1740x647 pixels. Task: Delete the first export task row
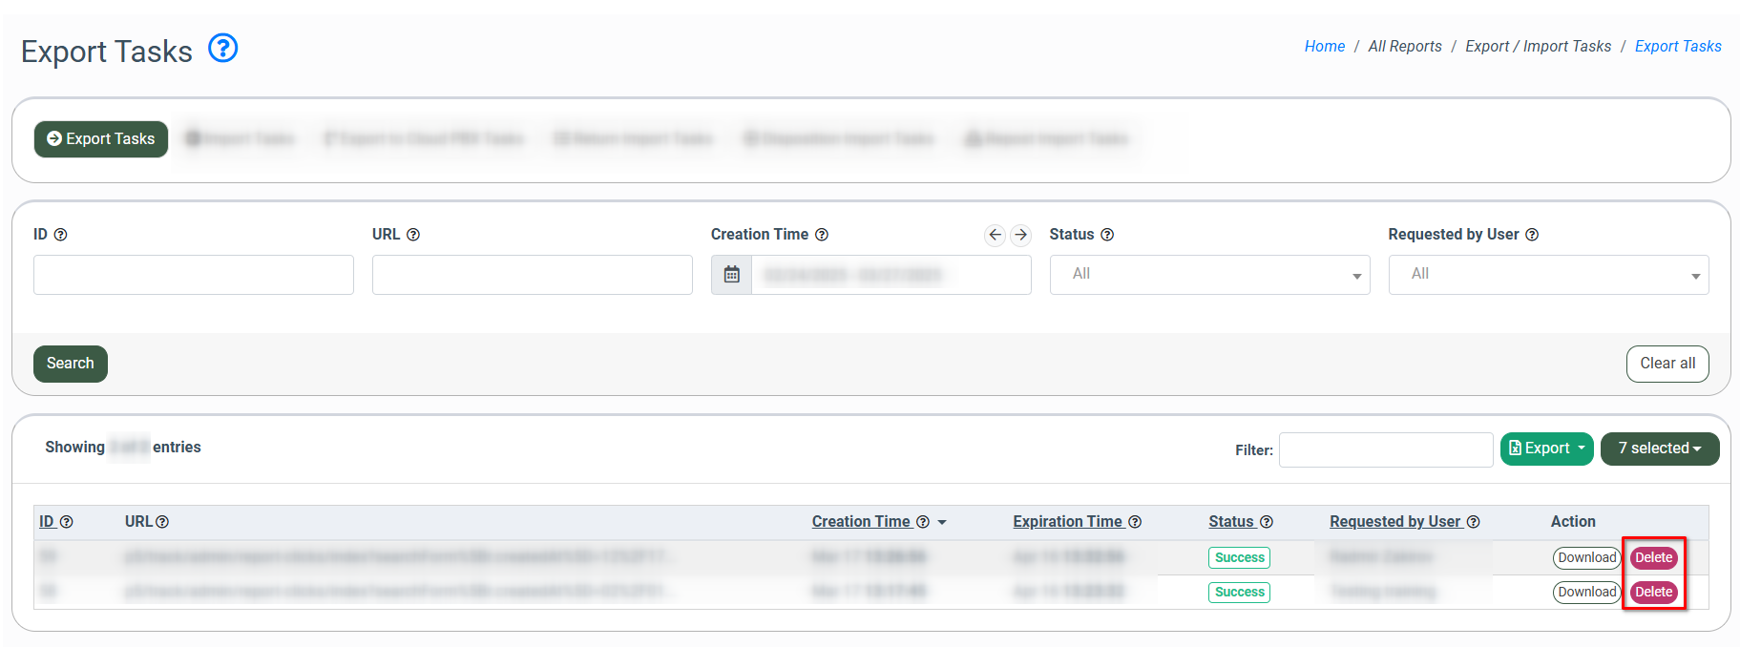[1653, 558]
